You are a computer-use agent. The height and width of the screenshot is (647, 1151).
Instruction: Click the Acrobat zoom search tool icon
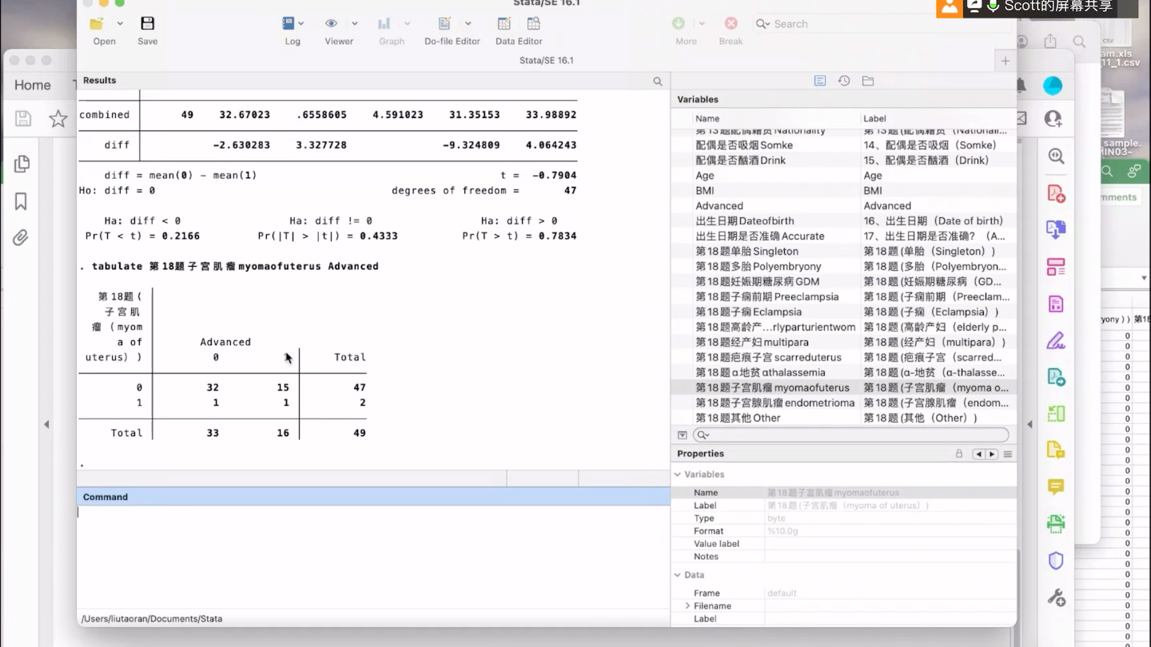click(1056, 157)
